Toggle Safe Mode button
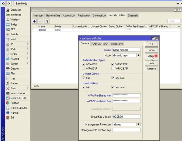 21,3
